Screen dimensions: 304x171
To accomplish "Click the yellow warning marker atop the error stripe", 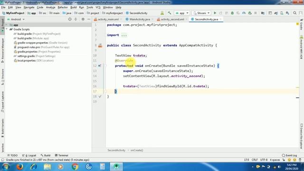I will coord(297,24).
